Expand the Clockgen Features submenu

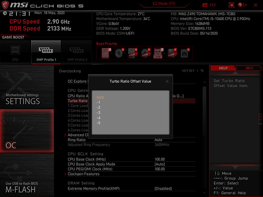tap(84, 174)
